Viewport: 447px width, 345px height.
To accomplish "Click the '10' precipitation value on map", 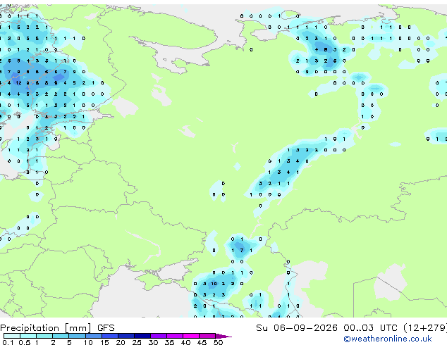I will coord(214,284).
